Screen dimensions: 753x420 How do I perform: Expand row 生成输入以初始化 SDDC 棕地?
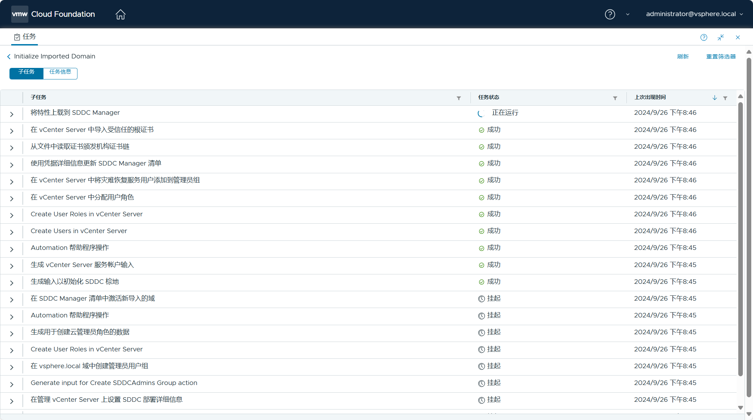(12, 283)
